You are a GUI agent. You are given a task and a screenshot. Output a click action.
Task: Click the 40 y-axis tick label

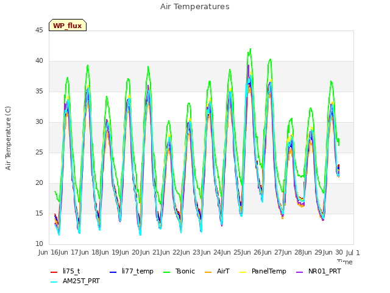click(x=39, y=61)
